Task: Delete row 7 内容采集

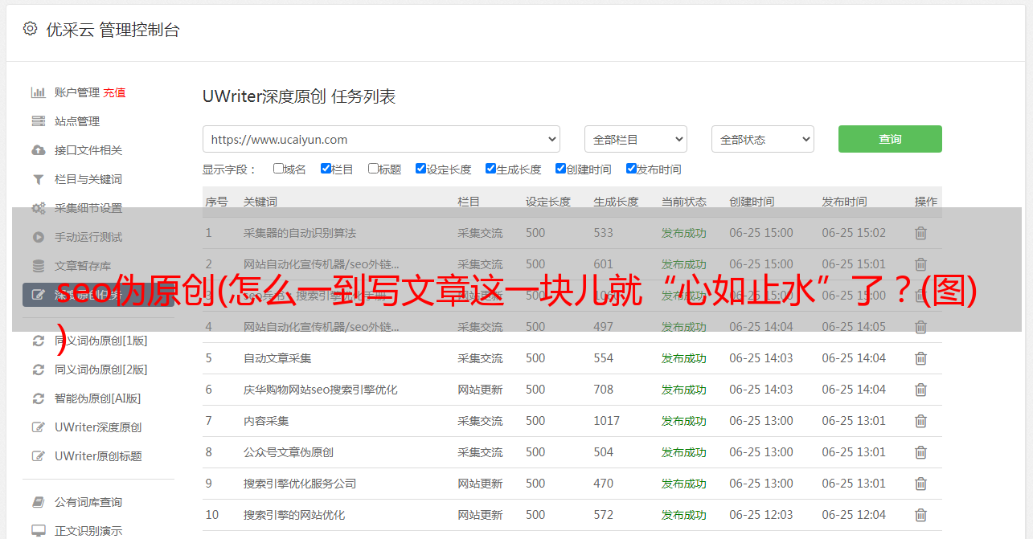Action: [x=921, y=421]
